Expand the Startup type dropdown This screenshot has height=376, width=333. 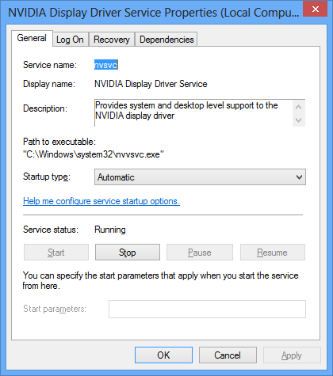[x=200, y=177]
